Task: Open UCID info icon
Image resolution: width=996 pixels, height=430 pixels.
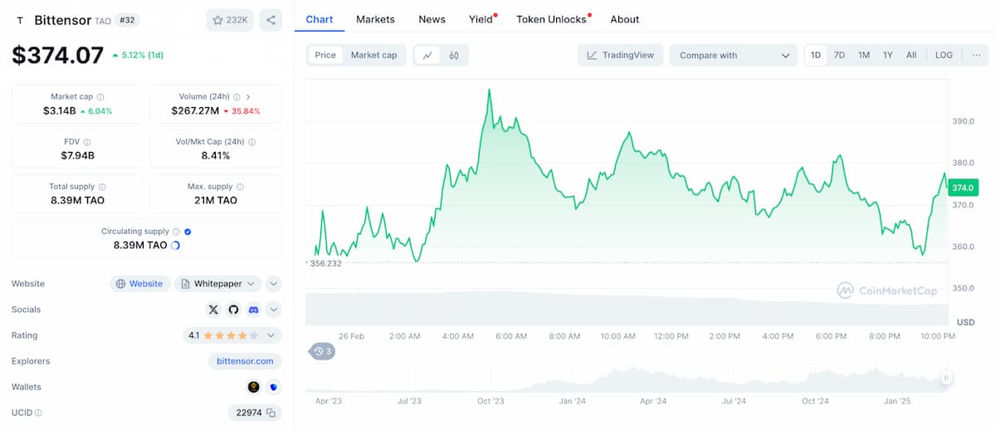Action: click(38, 413)
